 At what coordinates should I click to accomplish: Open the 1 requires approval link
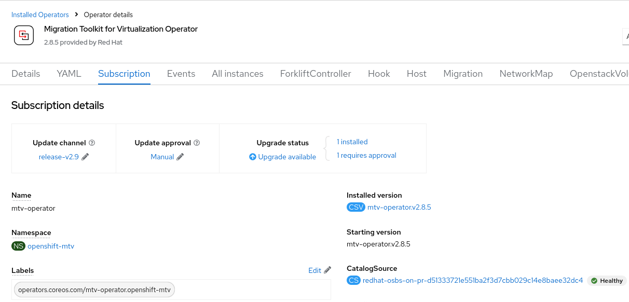366,155
